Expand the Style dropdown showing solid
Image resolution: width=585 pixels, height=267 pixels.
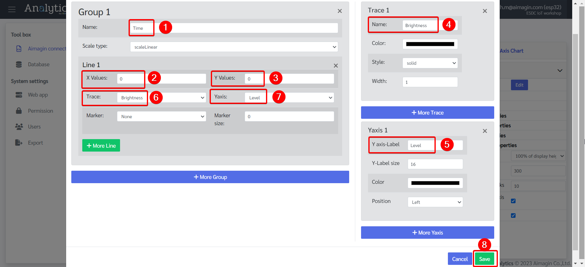click(x=430, y=63)
